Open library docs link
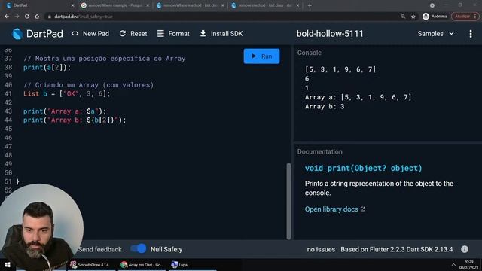This screenshot has height=271, width=482. coord(335,209)
